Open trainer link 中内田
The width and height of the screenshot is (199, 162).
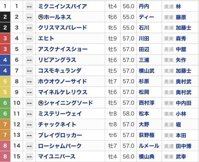click(x=183, y=103)
